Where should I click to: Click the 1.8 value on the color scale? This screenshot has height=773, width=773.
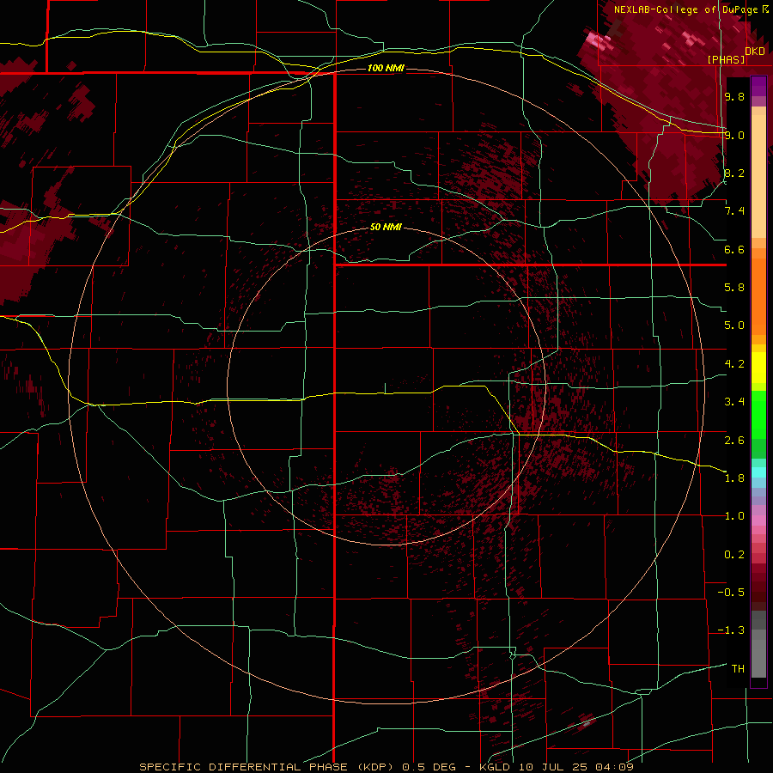734,478
